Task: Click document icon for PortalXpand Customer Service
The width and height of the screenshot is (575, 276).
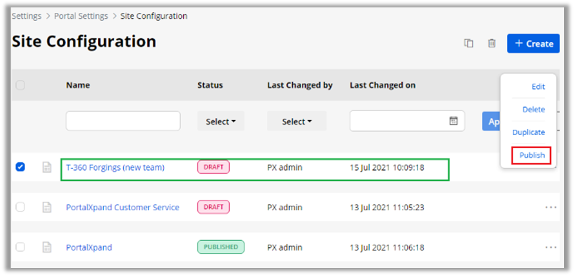Action: (x=47, y=207)
